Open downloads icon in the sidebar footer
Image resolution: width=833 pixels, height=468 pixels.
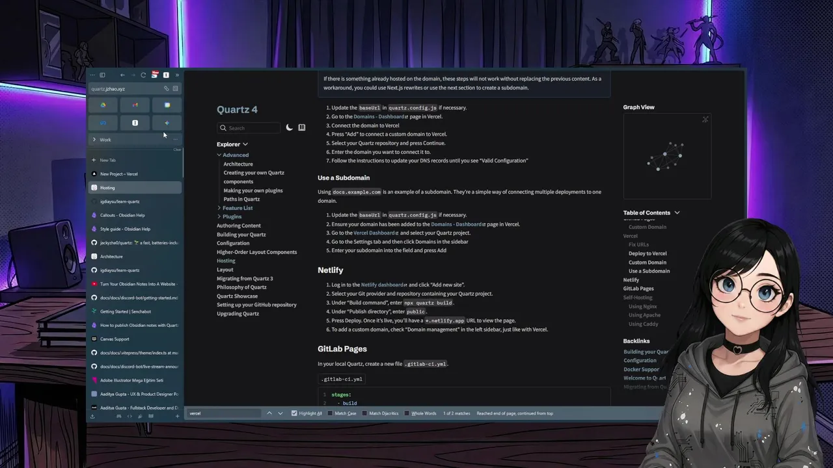point(92,416)
